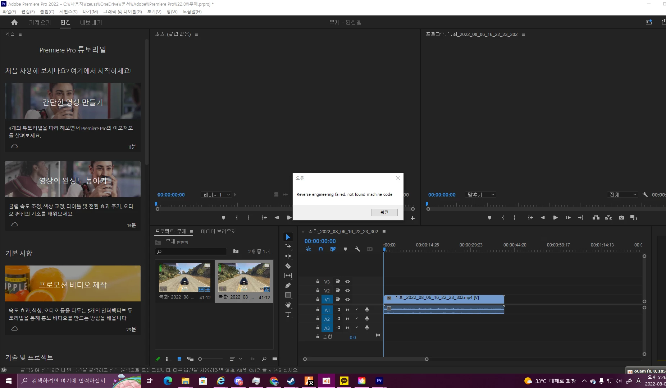Screen dimensions: 666x388
Task: Open Program monitor settings wrench
Action: click(x=645, y=194)
